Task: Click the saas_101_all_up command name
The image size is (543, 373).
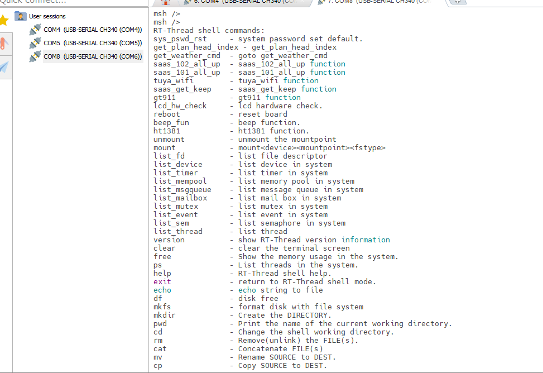Action: click(186, 72)
